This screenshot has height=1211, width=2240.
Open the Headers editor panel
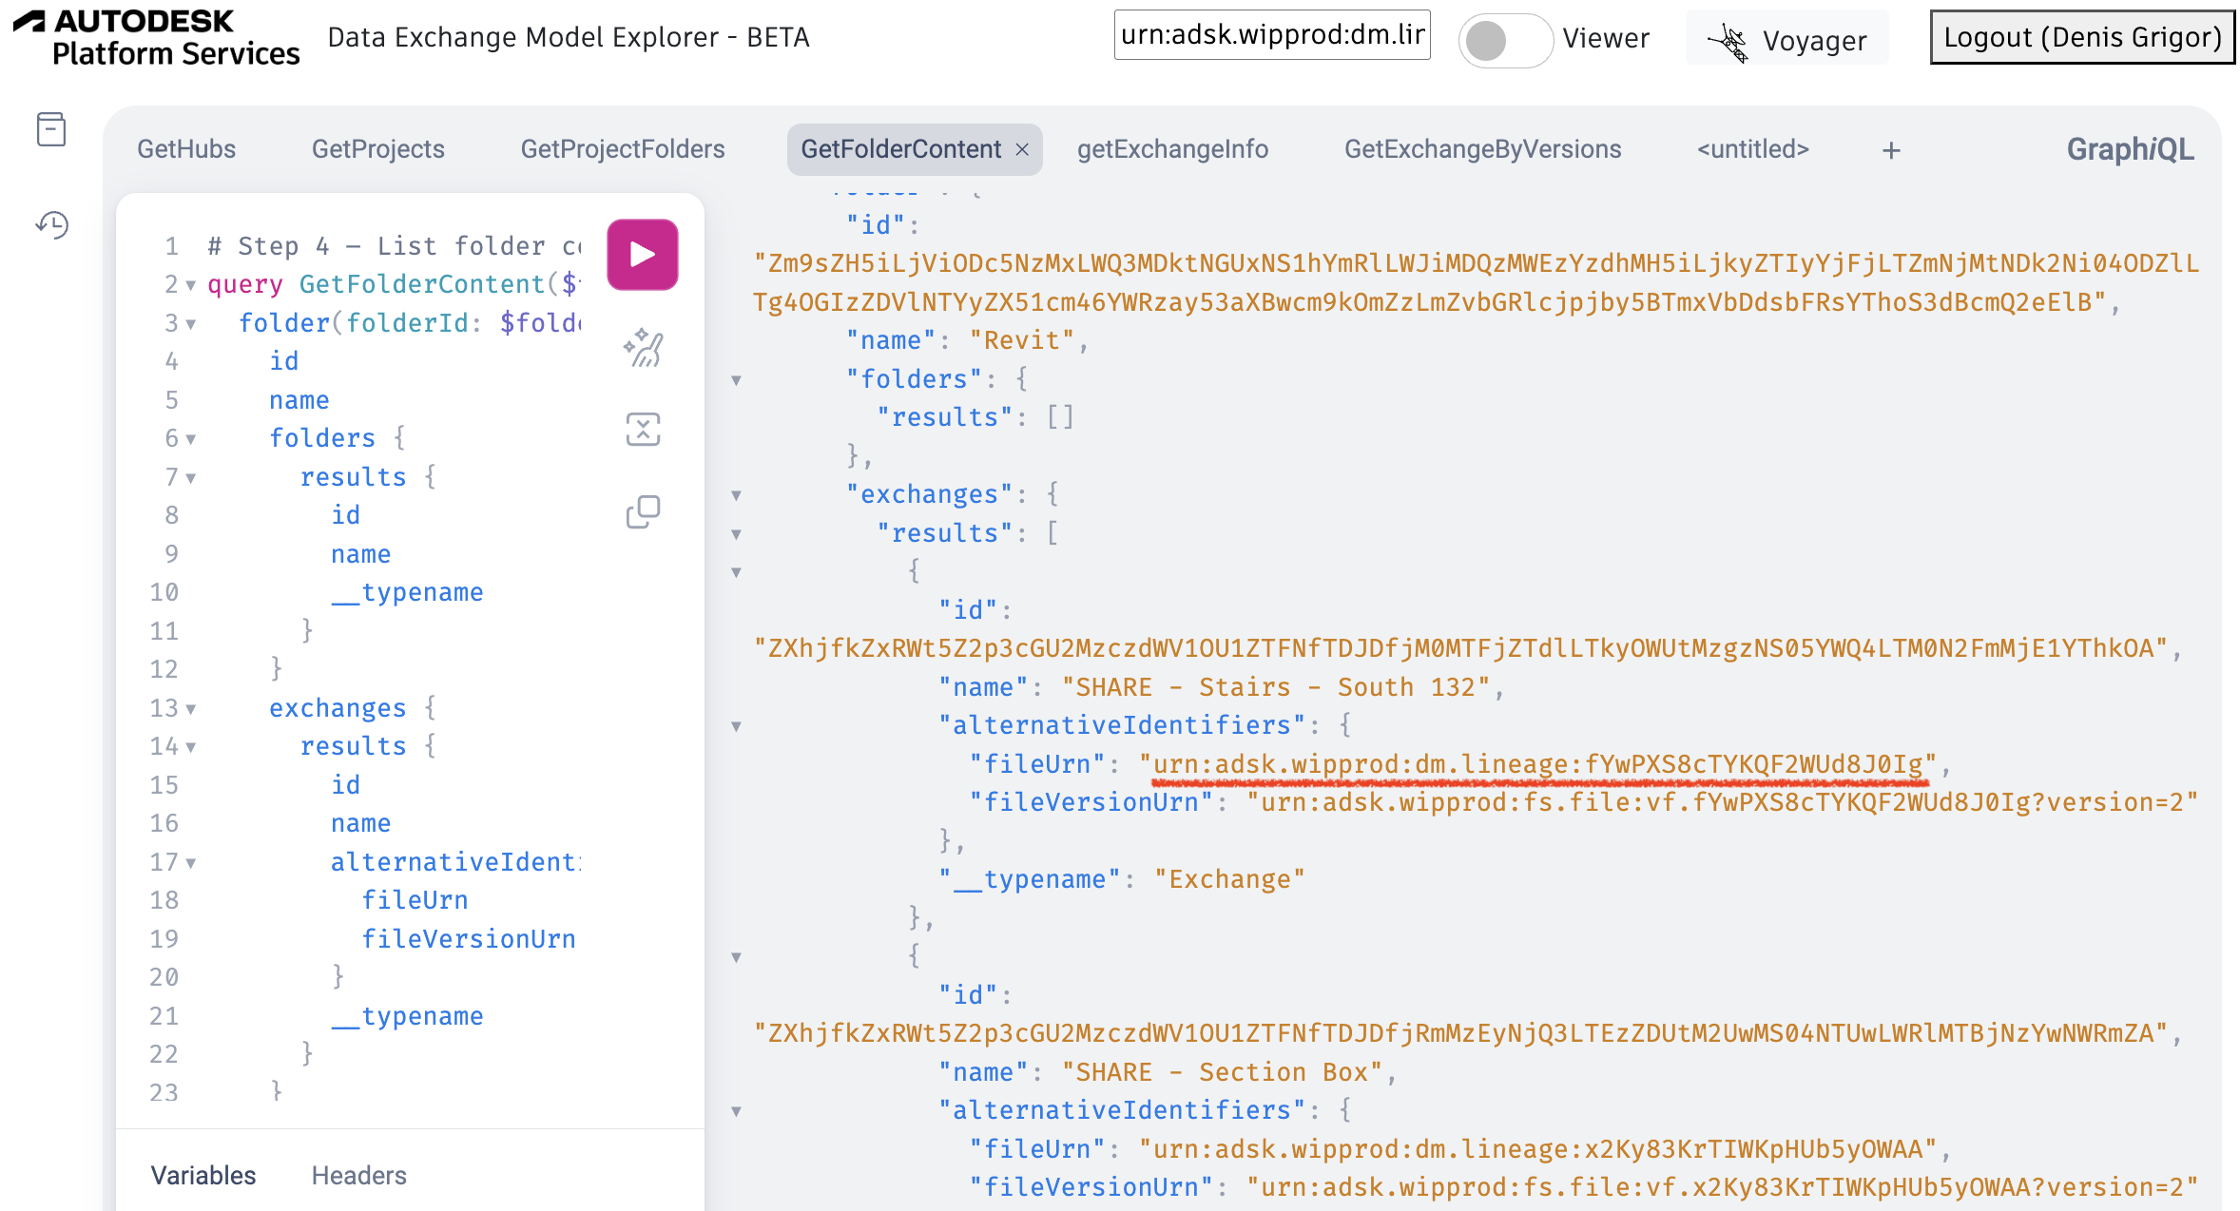pyautogui.click(x=359, y=1176)
